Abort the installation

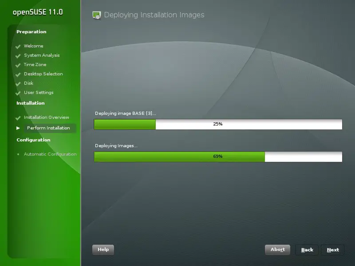click(x=278, y=250)
